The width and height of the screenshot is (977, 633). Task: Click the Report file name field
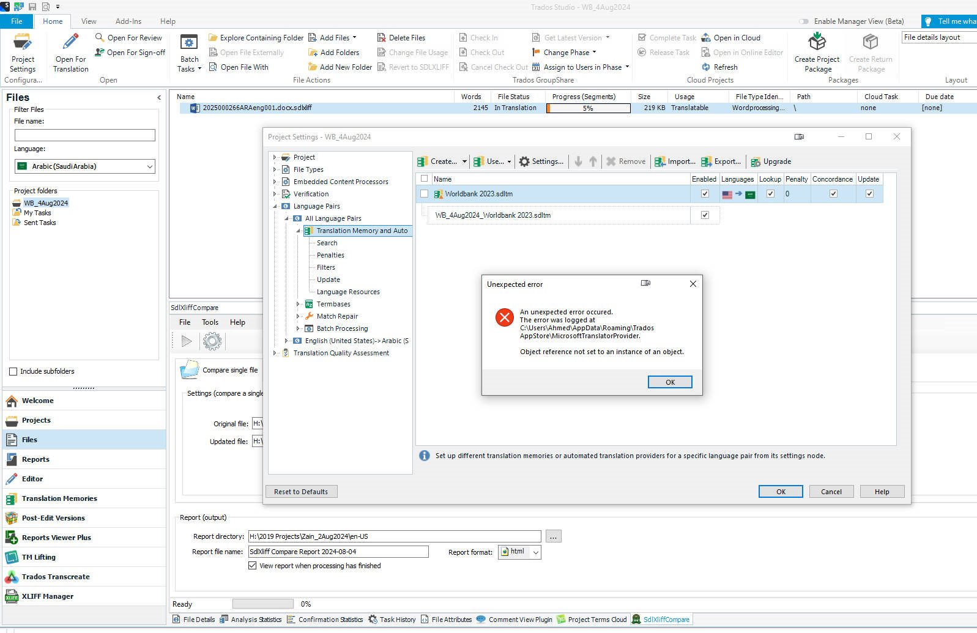338,552
